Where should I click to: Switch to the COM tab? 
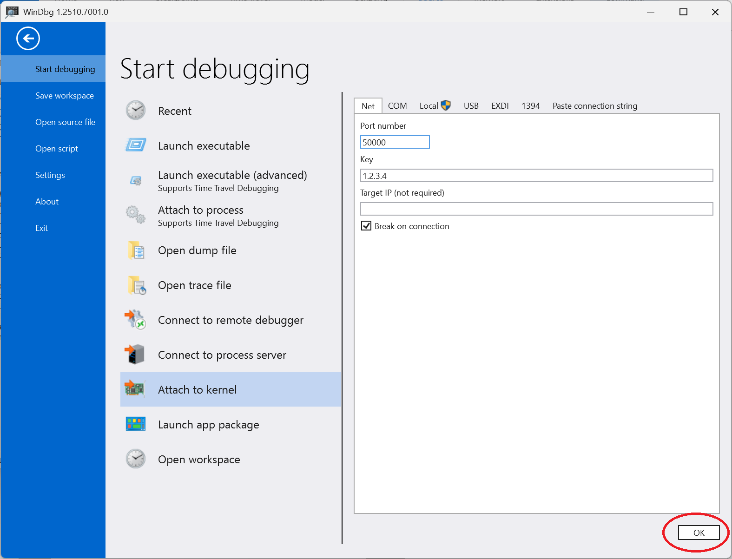point(397,106)
